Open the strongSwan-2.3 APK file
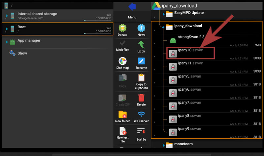The image size is (264, 156). 191,37
